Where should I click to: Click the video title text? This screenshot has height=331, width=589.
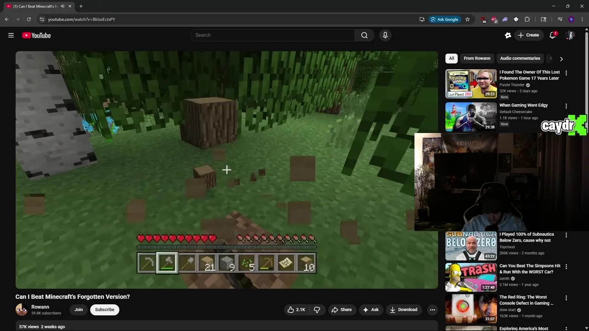(73, 297)
